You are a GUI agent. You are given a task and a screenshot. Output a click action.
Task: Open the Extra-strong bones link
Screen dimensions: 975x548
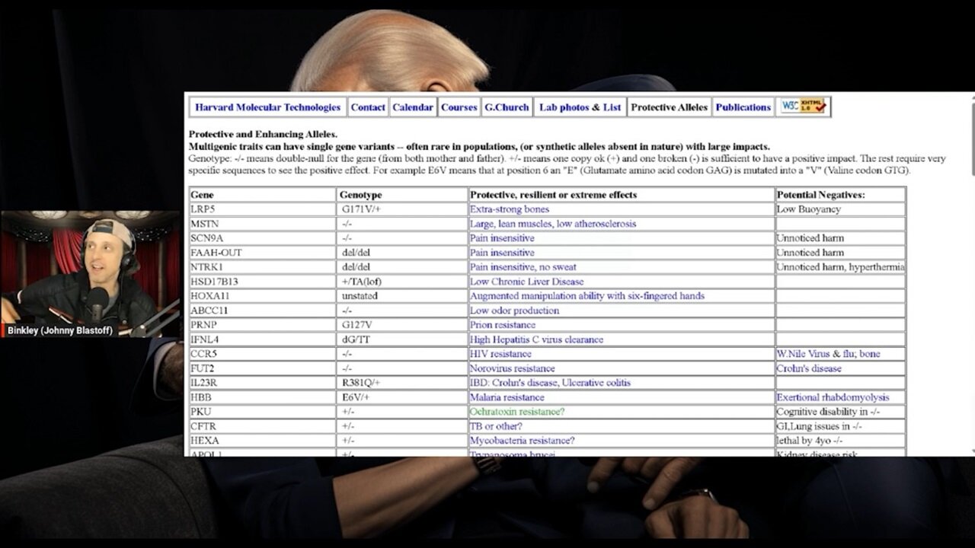(x=510, y=209)
